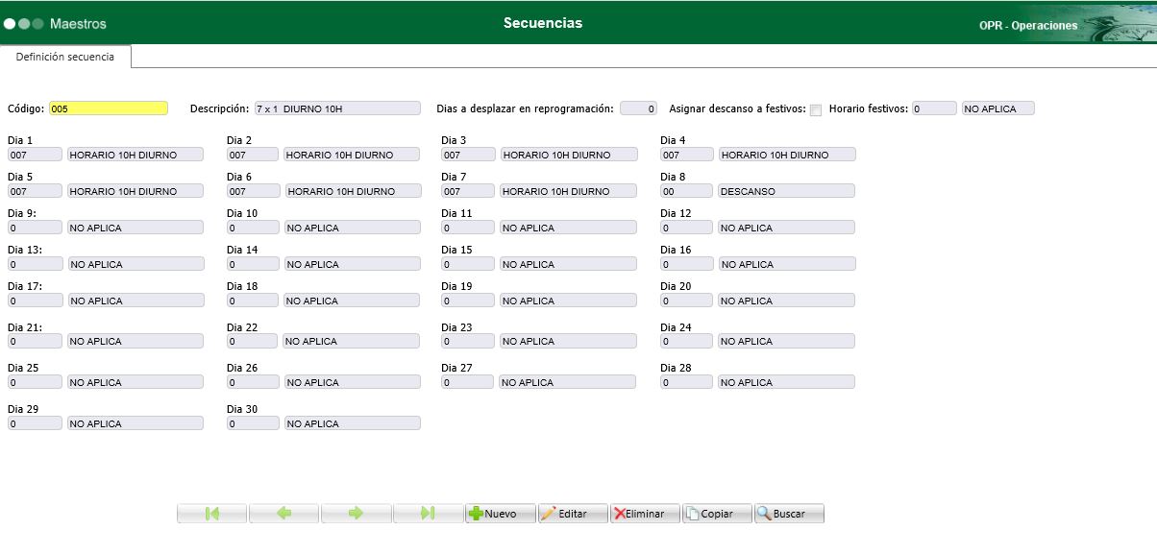Click Dia 20 code field
Screen dimensions: 1157x554
[x=687, y=301]
